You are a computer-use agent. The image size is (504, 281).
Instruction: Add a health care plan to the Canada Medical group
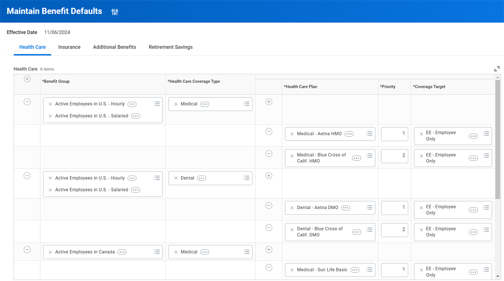click(x=269, y=249)
